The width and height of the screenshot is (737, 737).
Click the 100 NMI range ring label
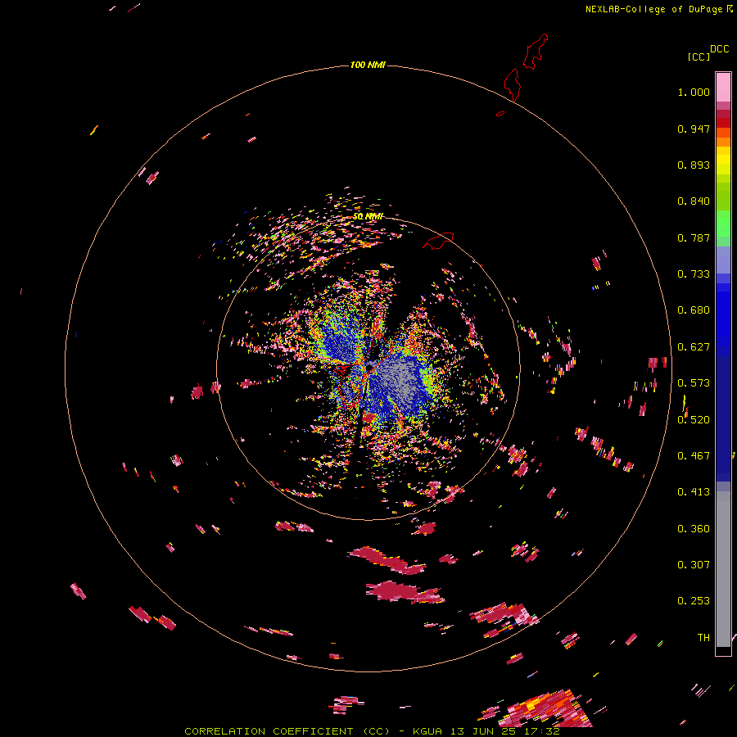pos(368,65)
